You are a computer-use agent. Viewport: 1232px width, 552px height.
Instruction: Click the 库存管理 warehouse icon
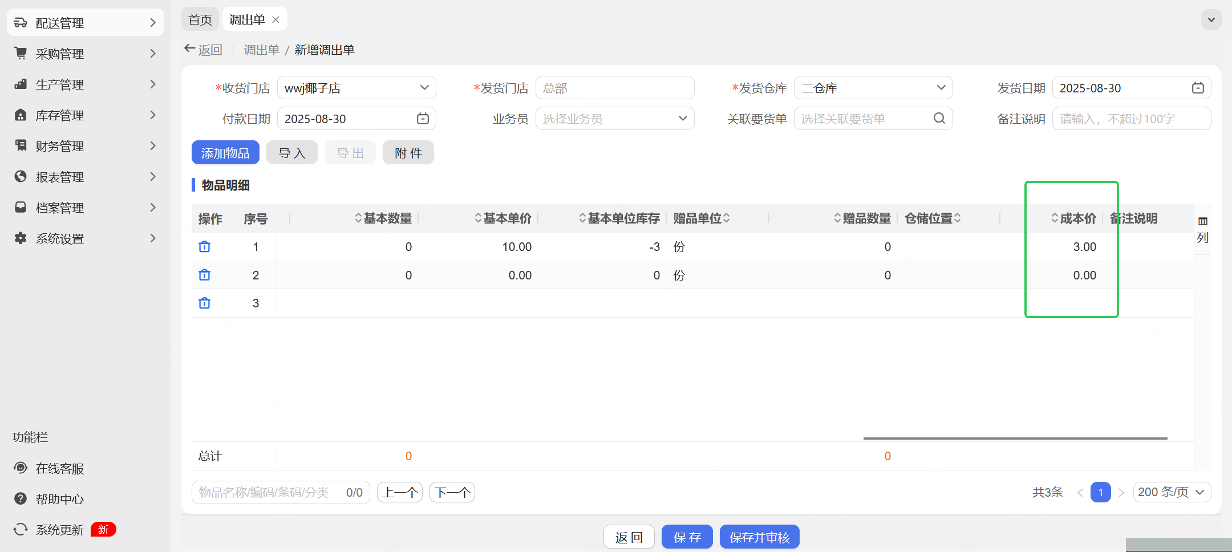pos(21,115)
